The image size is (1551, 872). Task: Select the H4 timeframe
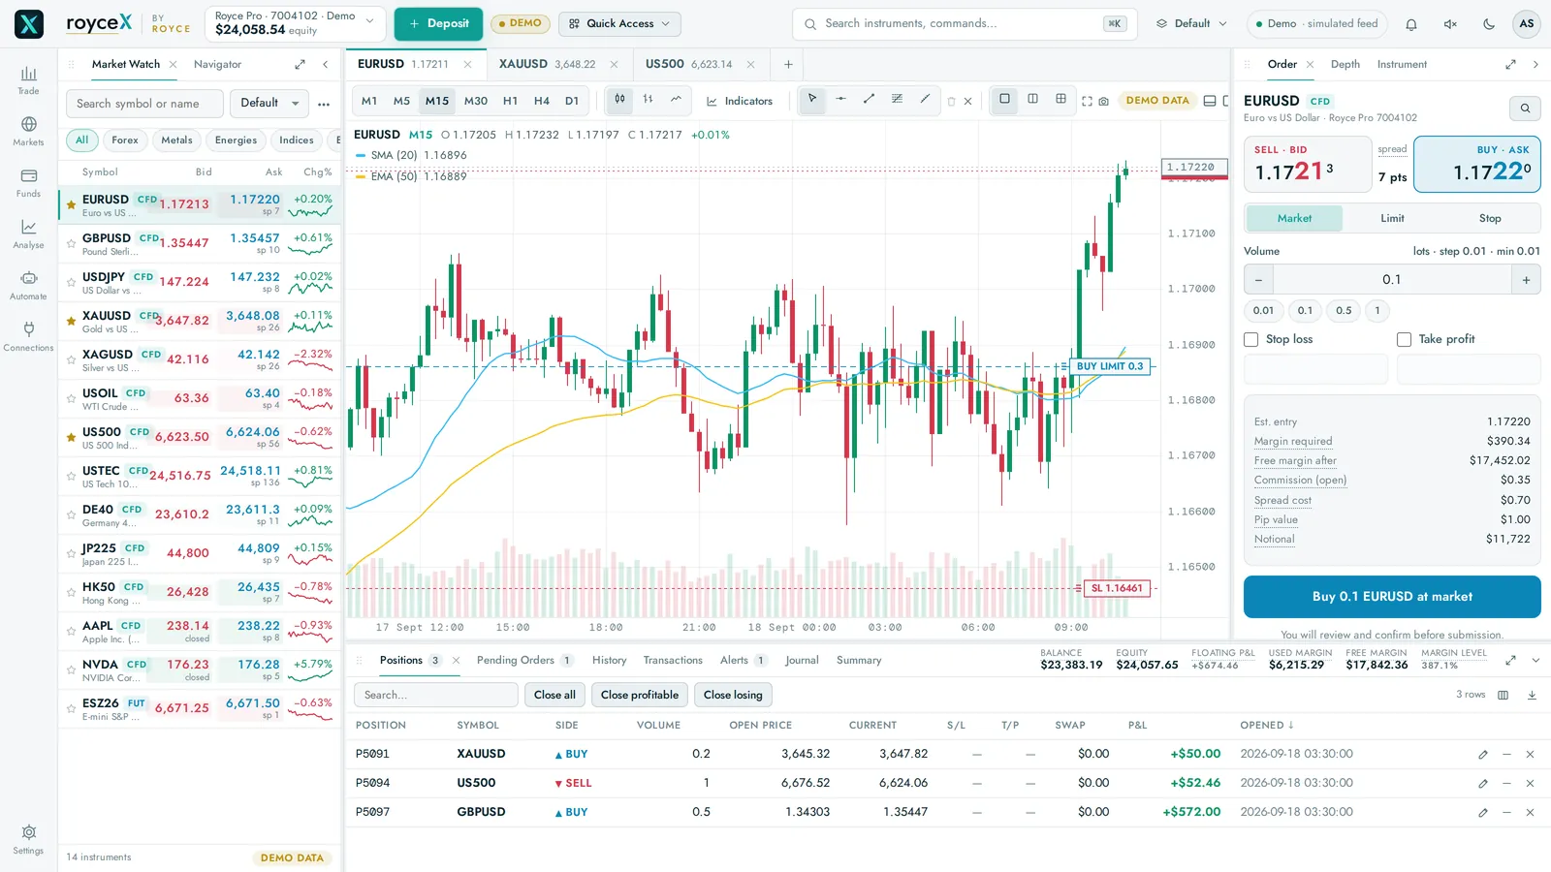tap(542, 101)
